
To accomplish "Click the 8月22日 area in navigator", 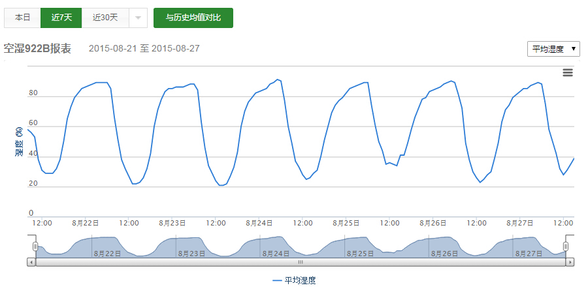I will [107, 253].
